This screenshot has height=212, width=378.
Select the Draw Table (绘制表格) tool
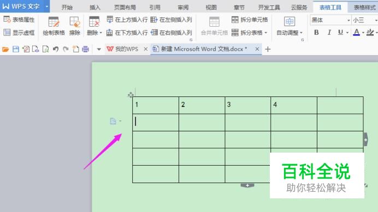click(54, 26)
